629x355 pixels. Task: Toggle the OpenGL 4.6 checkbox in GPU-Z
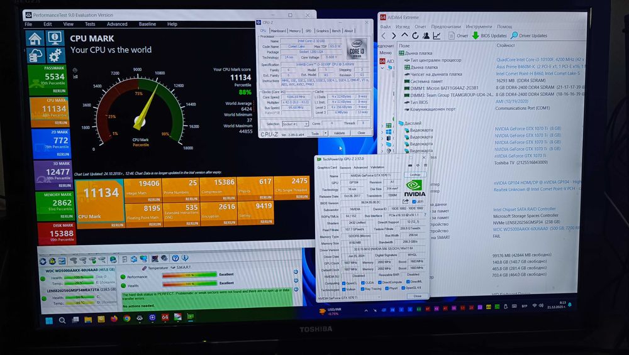click(x=403, y=288)
